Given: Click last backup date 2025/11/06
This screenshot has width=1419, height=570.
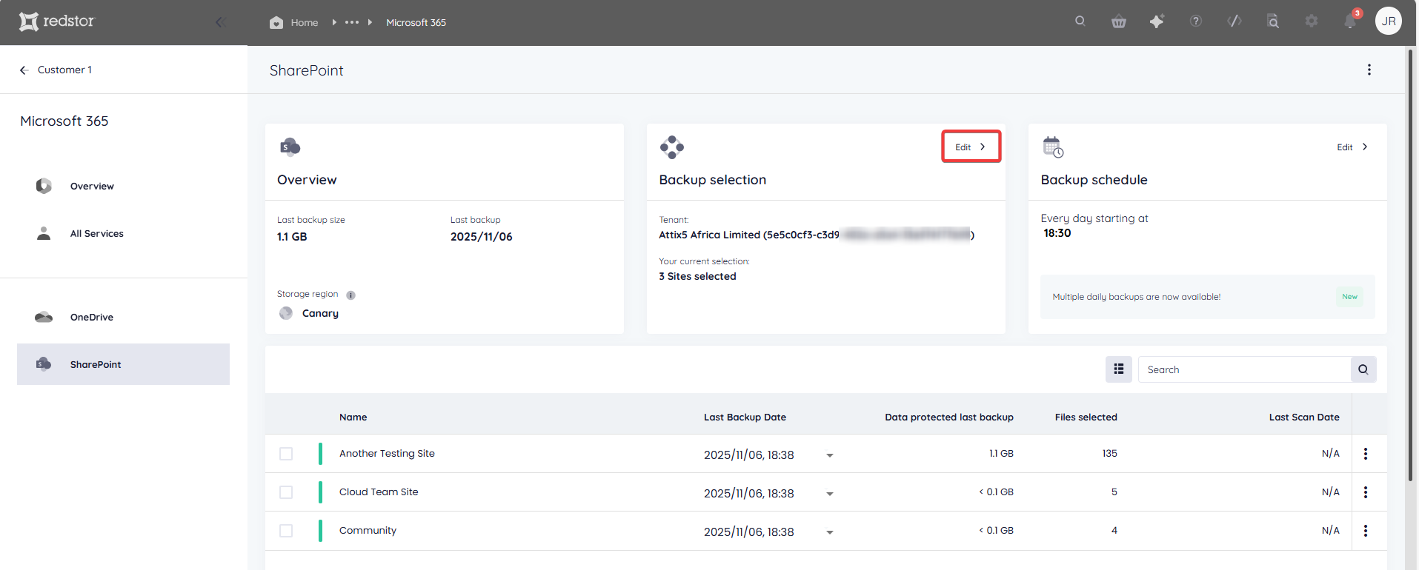Looking at the screenshot, I should tap(482, 237).
